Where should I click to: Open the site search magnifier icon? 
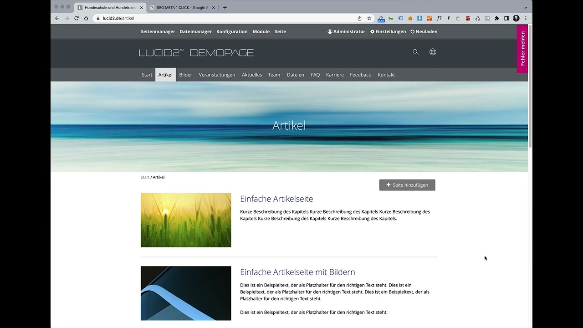(415, 52)
